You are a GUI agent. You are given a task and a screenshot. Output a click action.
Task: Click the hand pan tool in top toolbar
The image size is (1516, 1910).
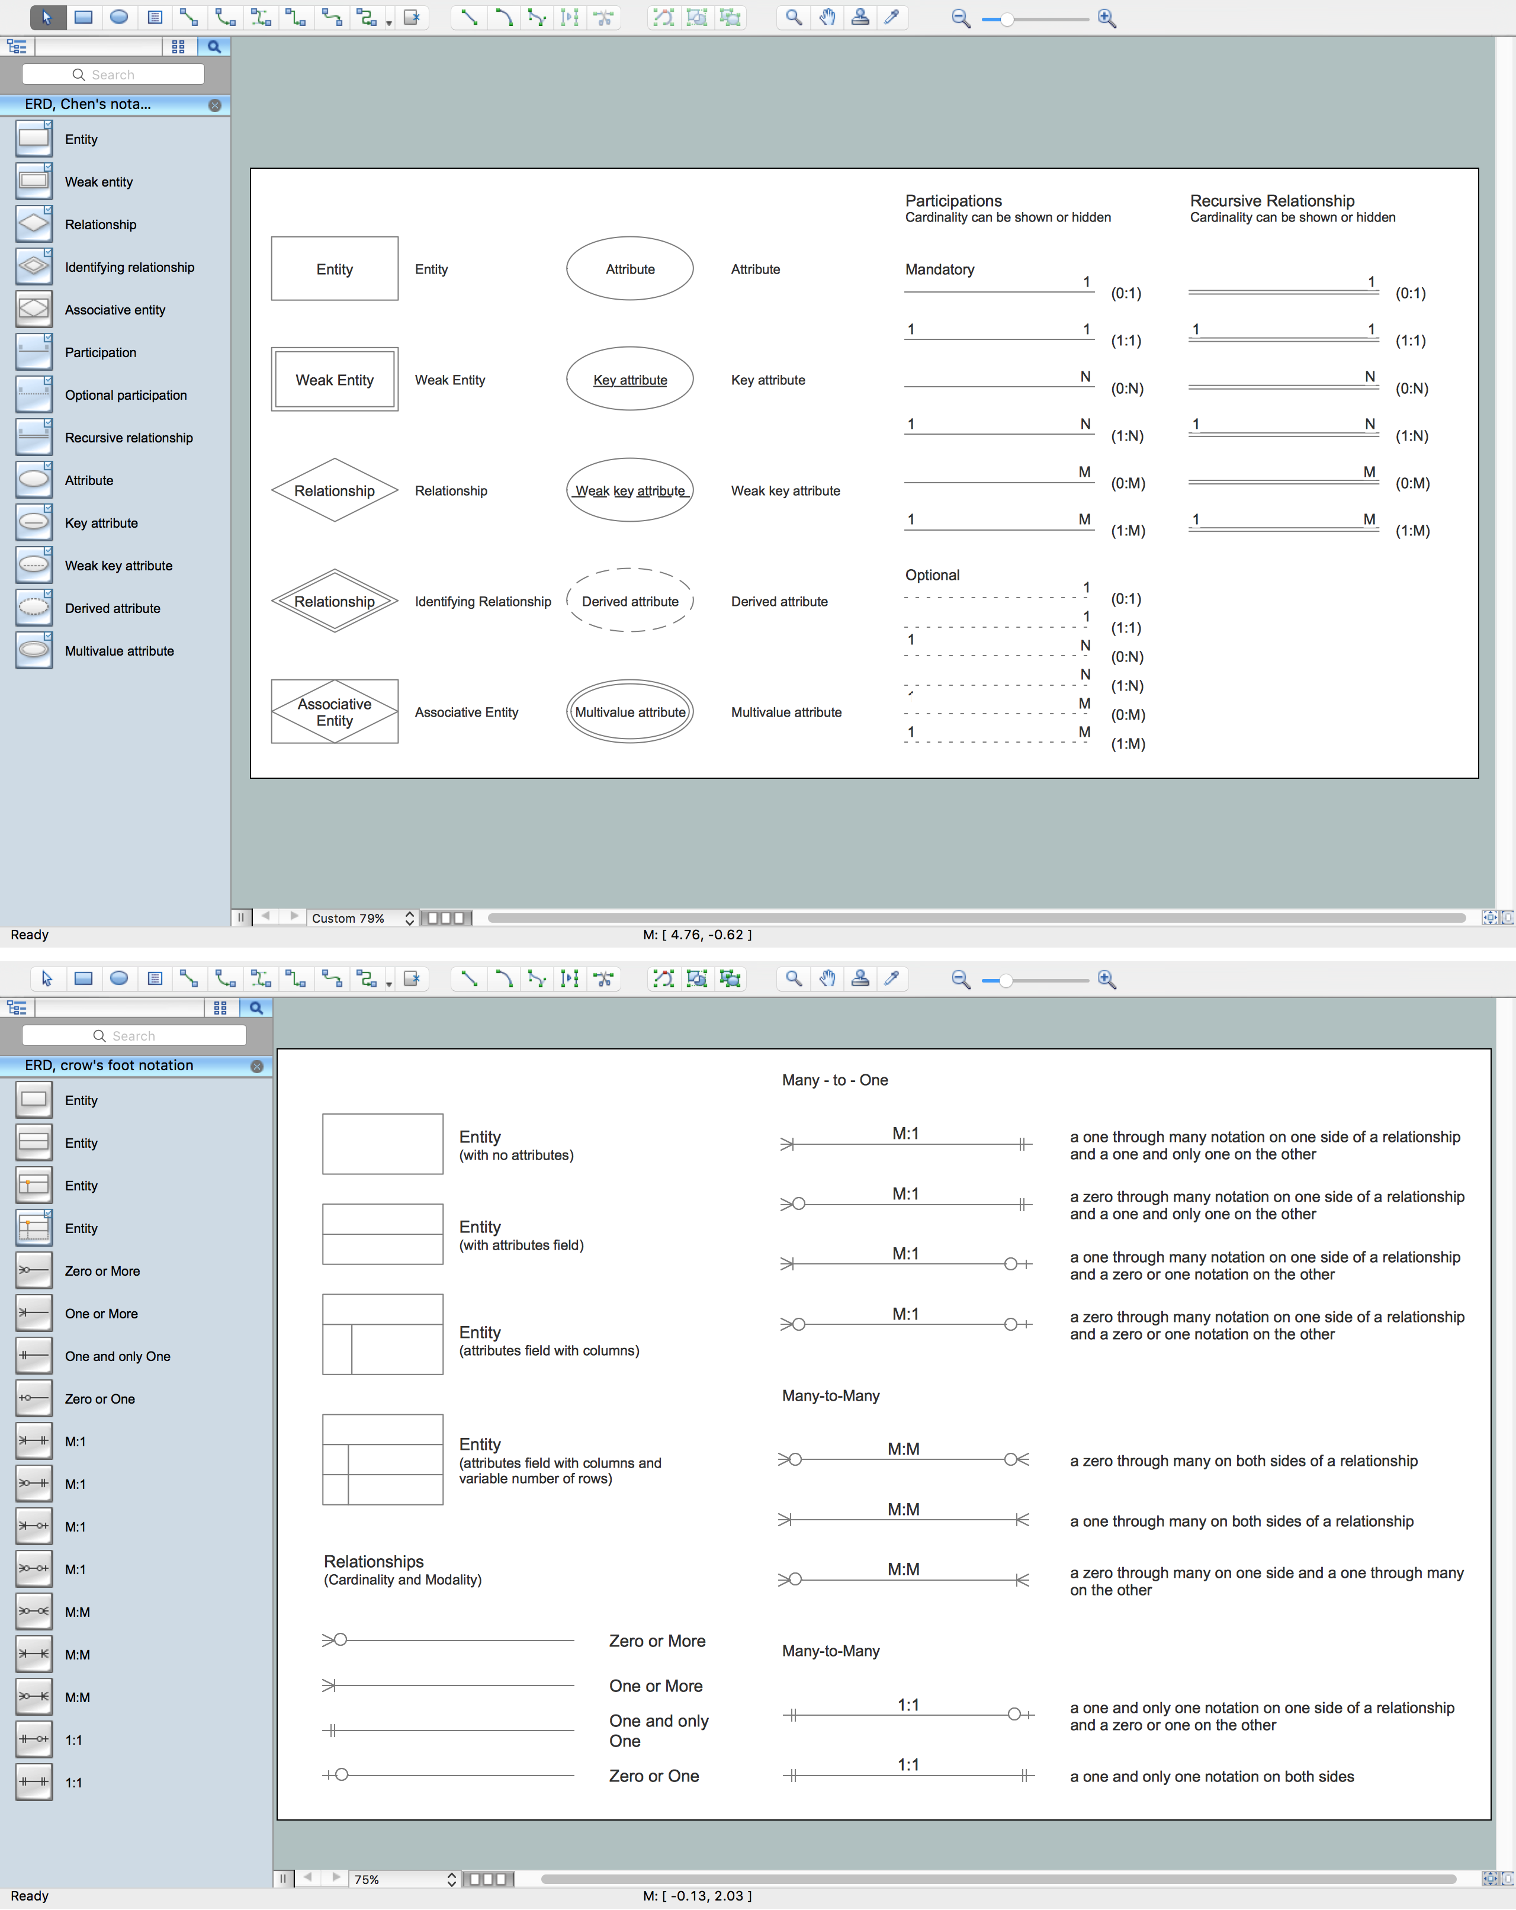pyautogui.click(x=827, y=17)
